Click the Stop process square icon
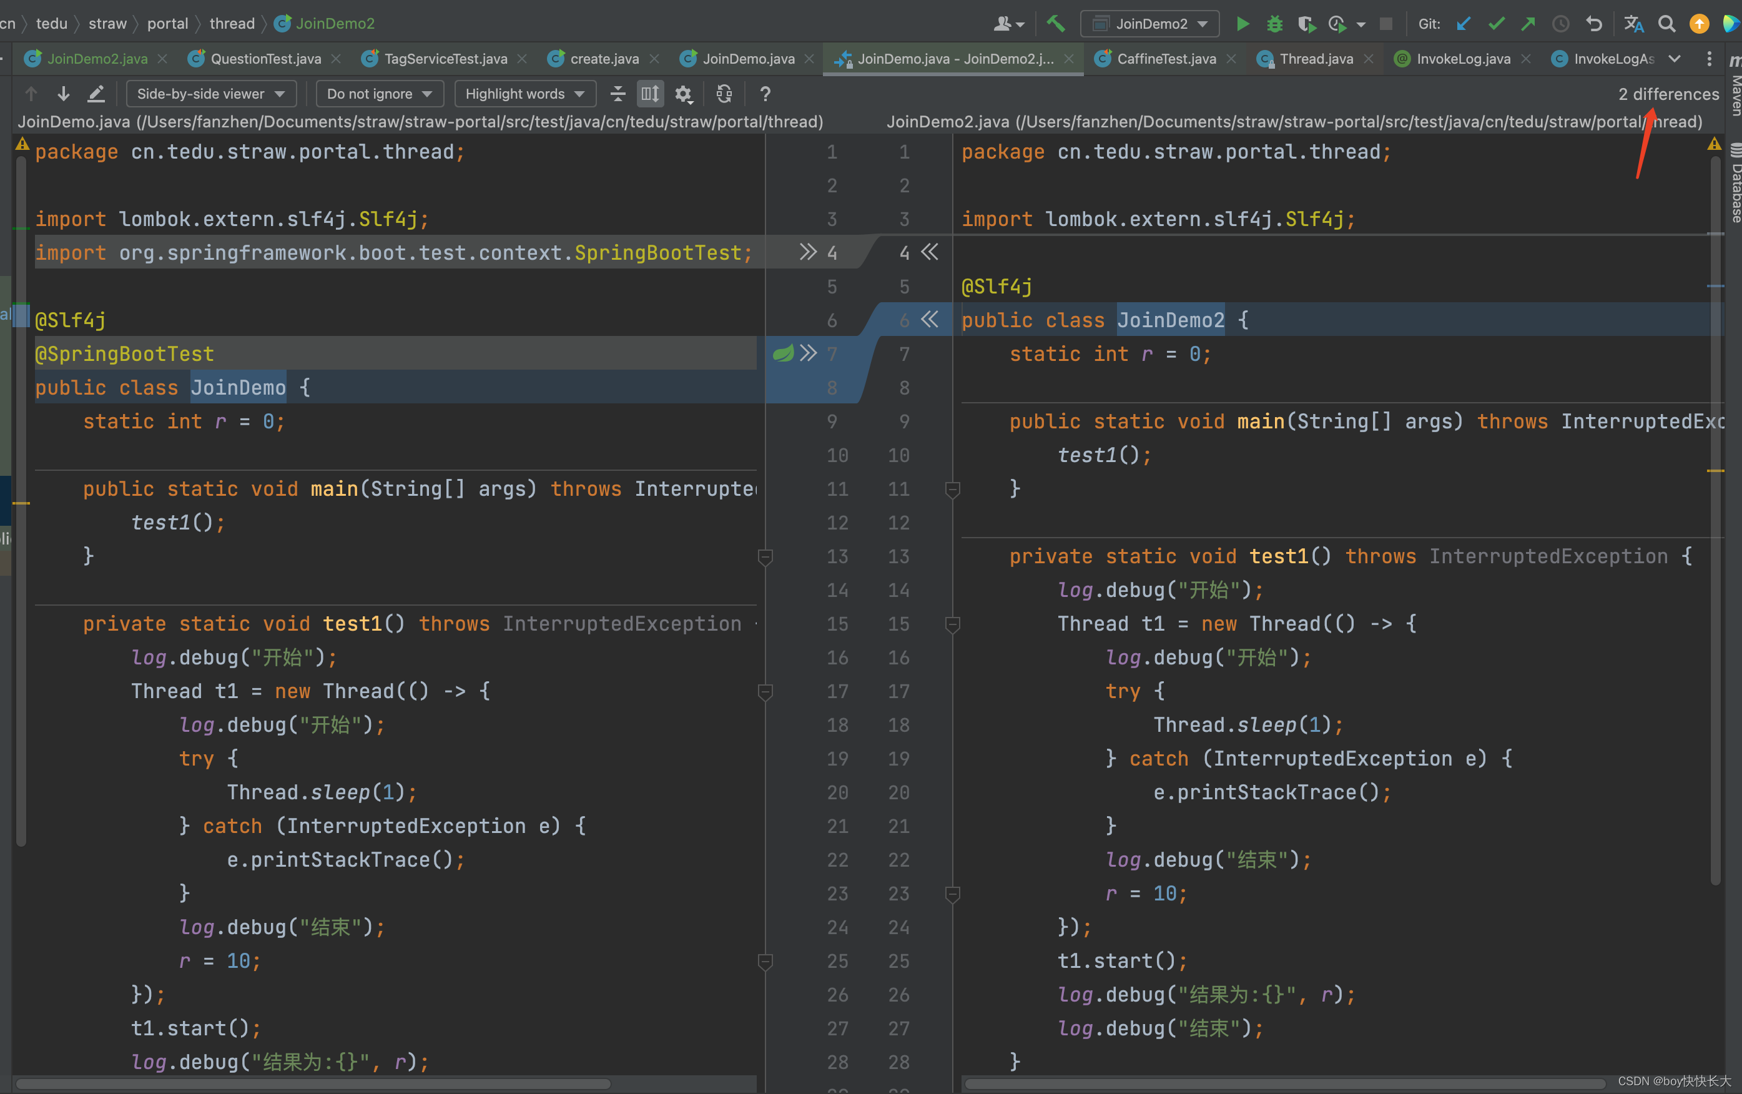Viewport: 1742px width, 1094px height. 1385,24
